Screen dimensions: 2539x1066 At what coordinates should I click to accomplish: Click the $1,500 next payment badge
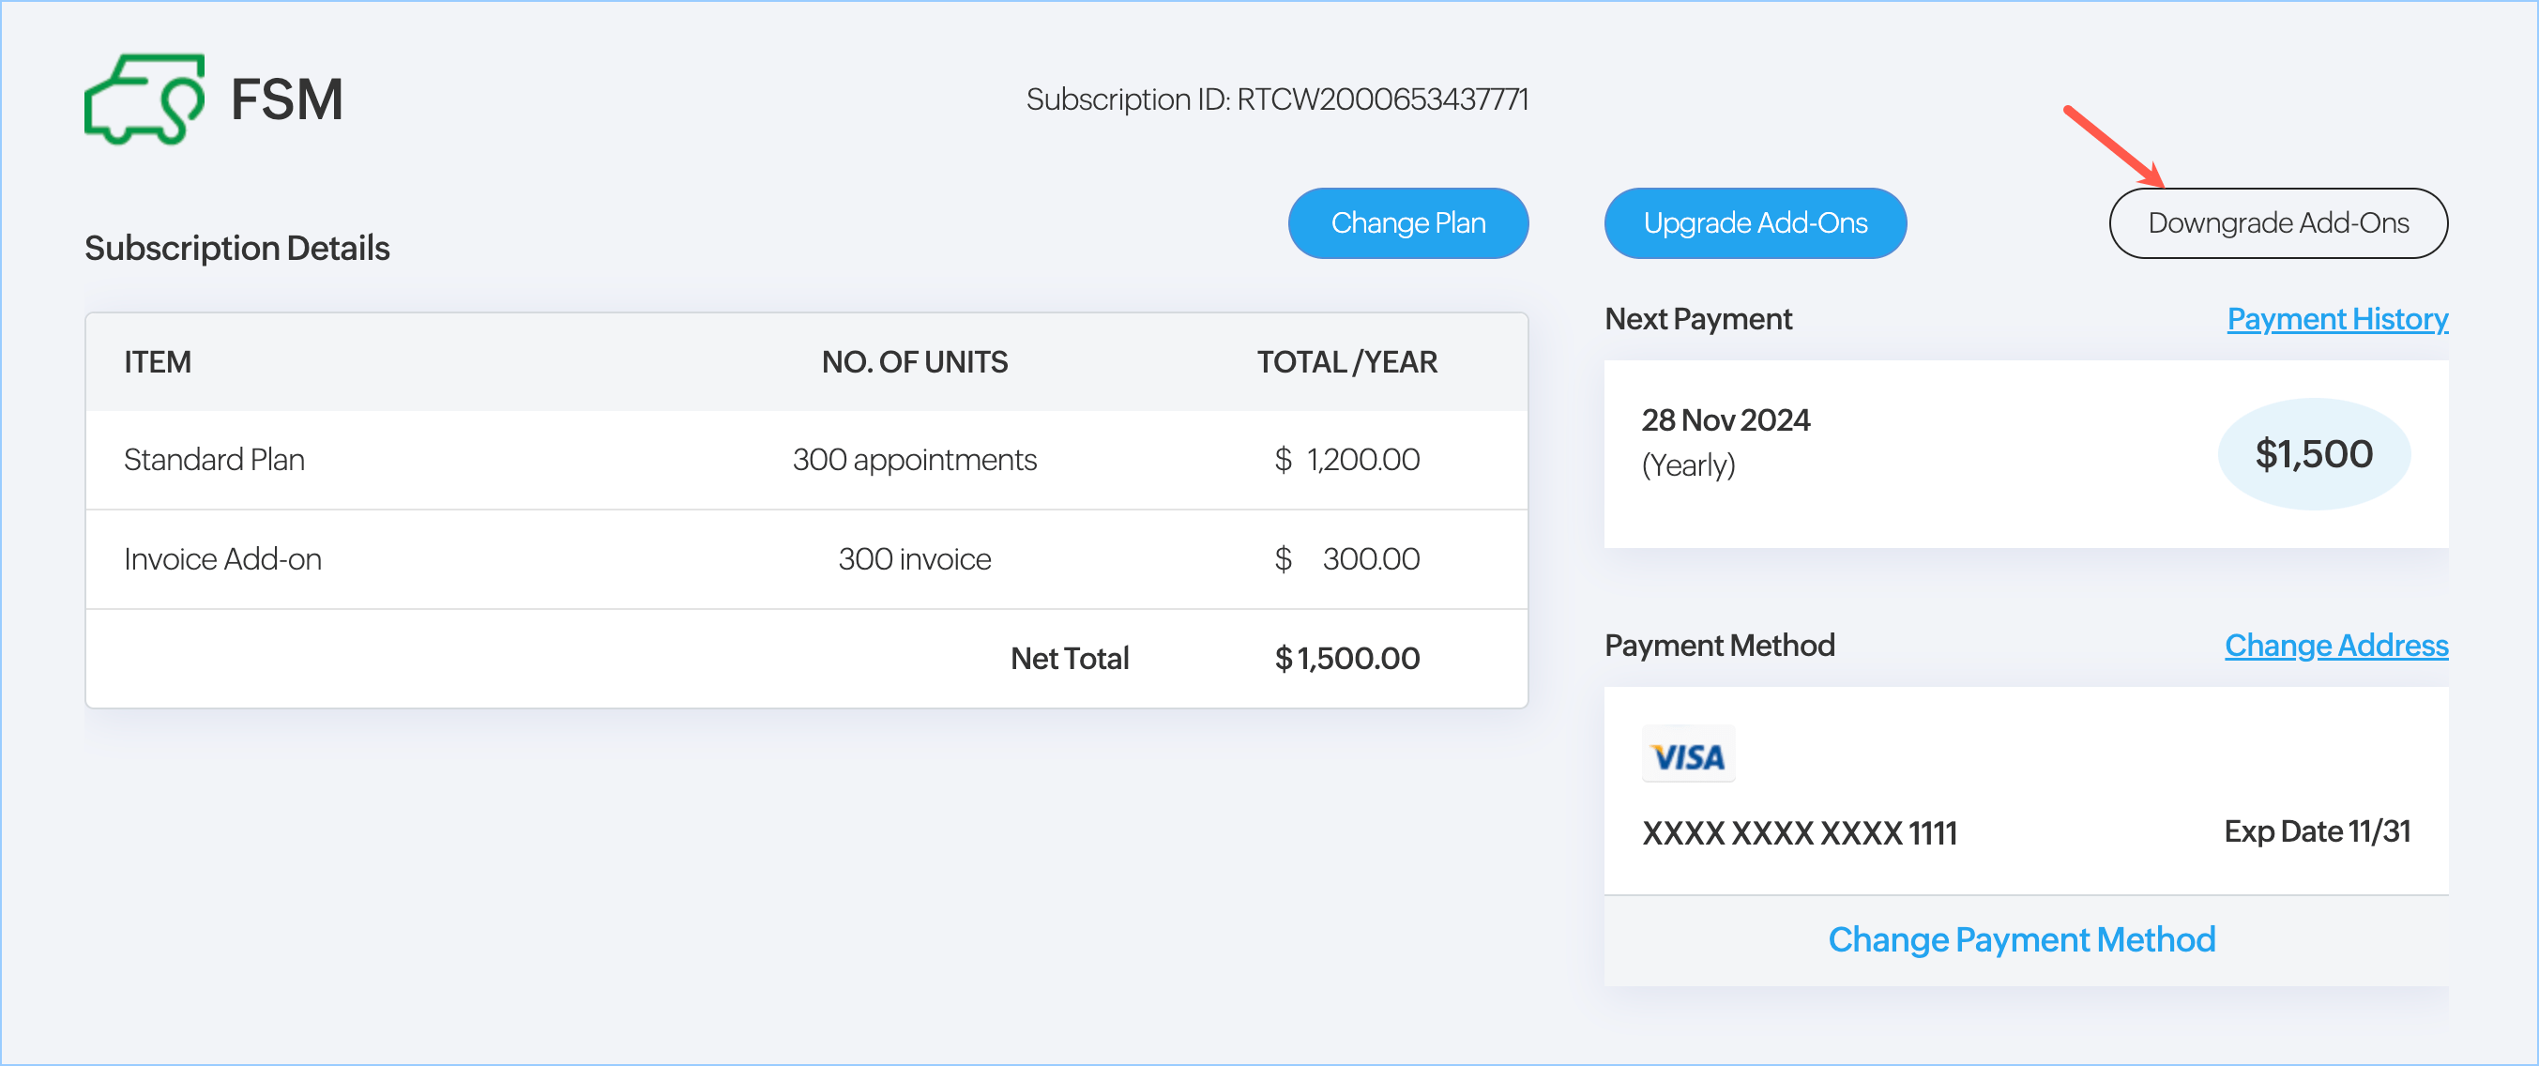point(2312,453)
